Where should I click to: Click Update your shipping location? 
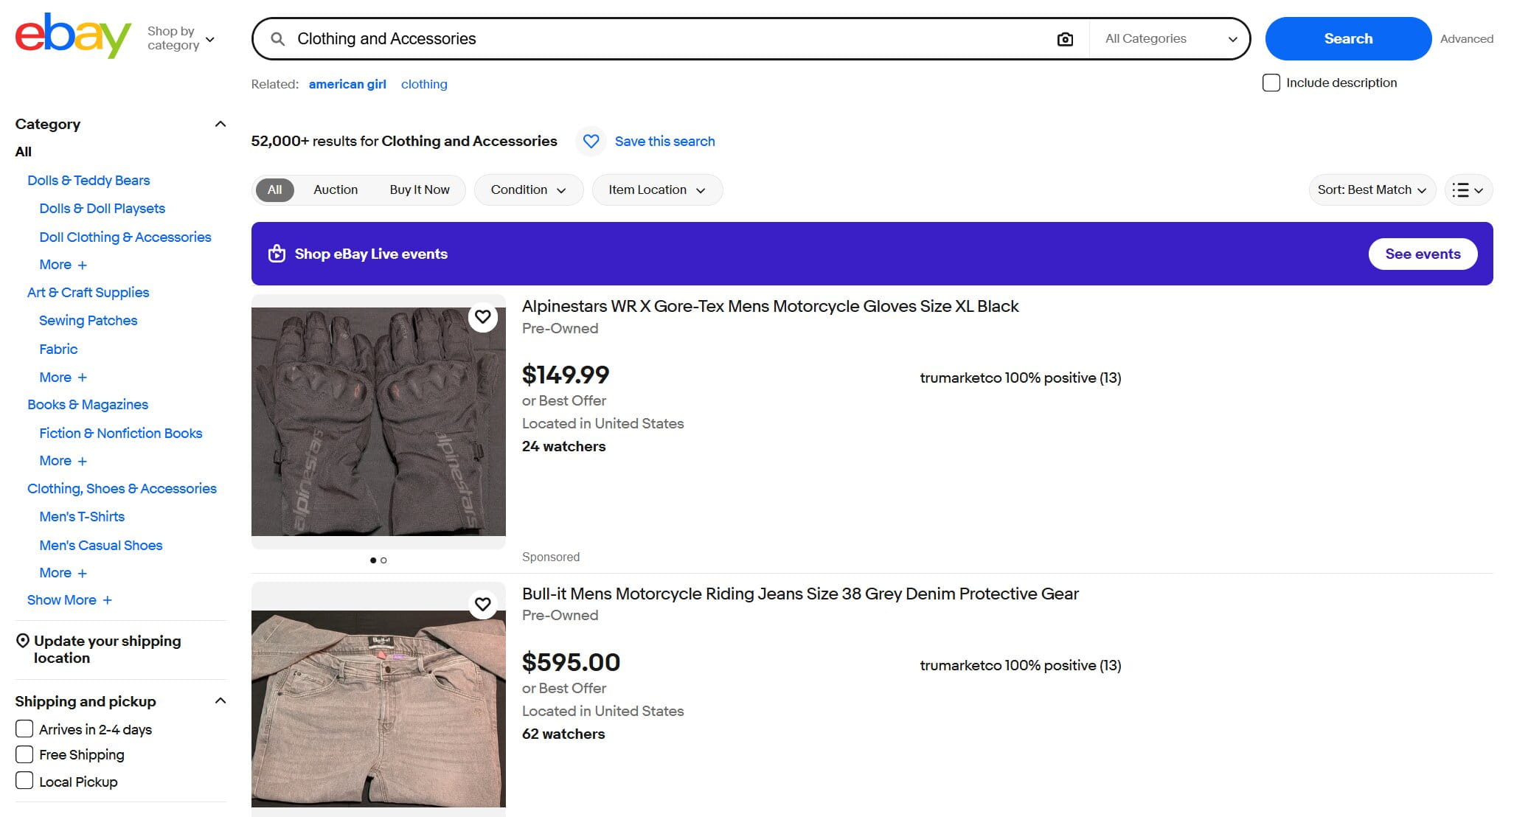click(x=107, y=650)
